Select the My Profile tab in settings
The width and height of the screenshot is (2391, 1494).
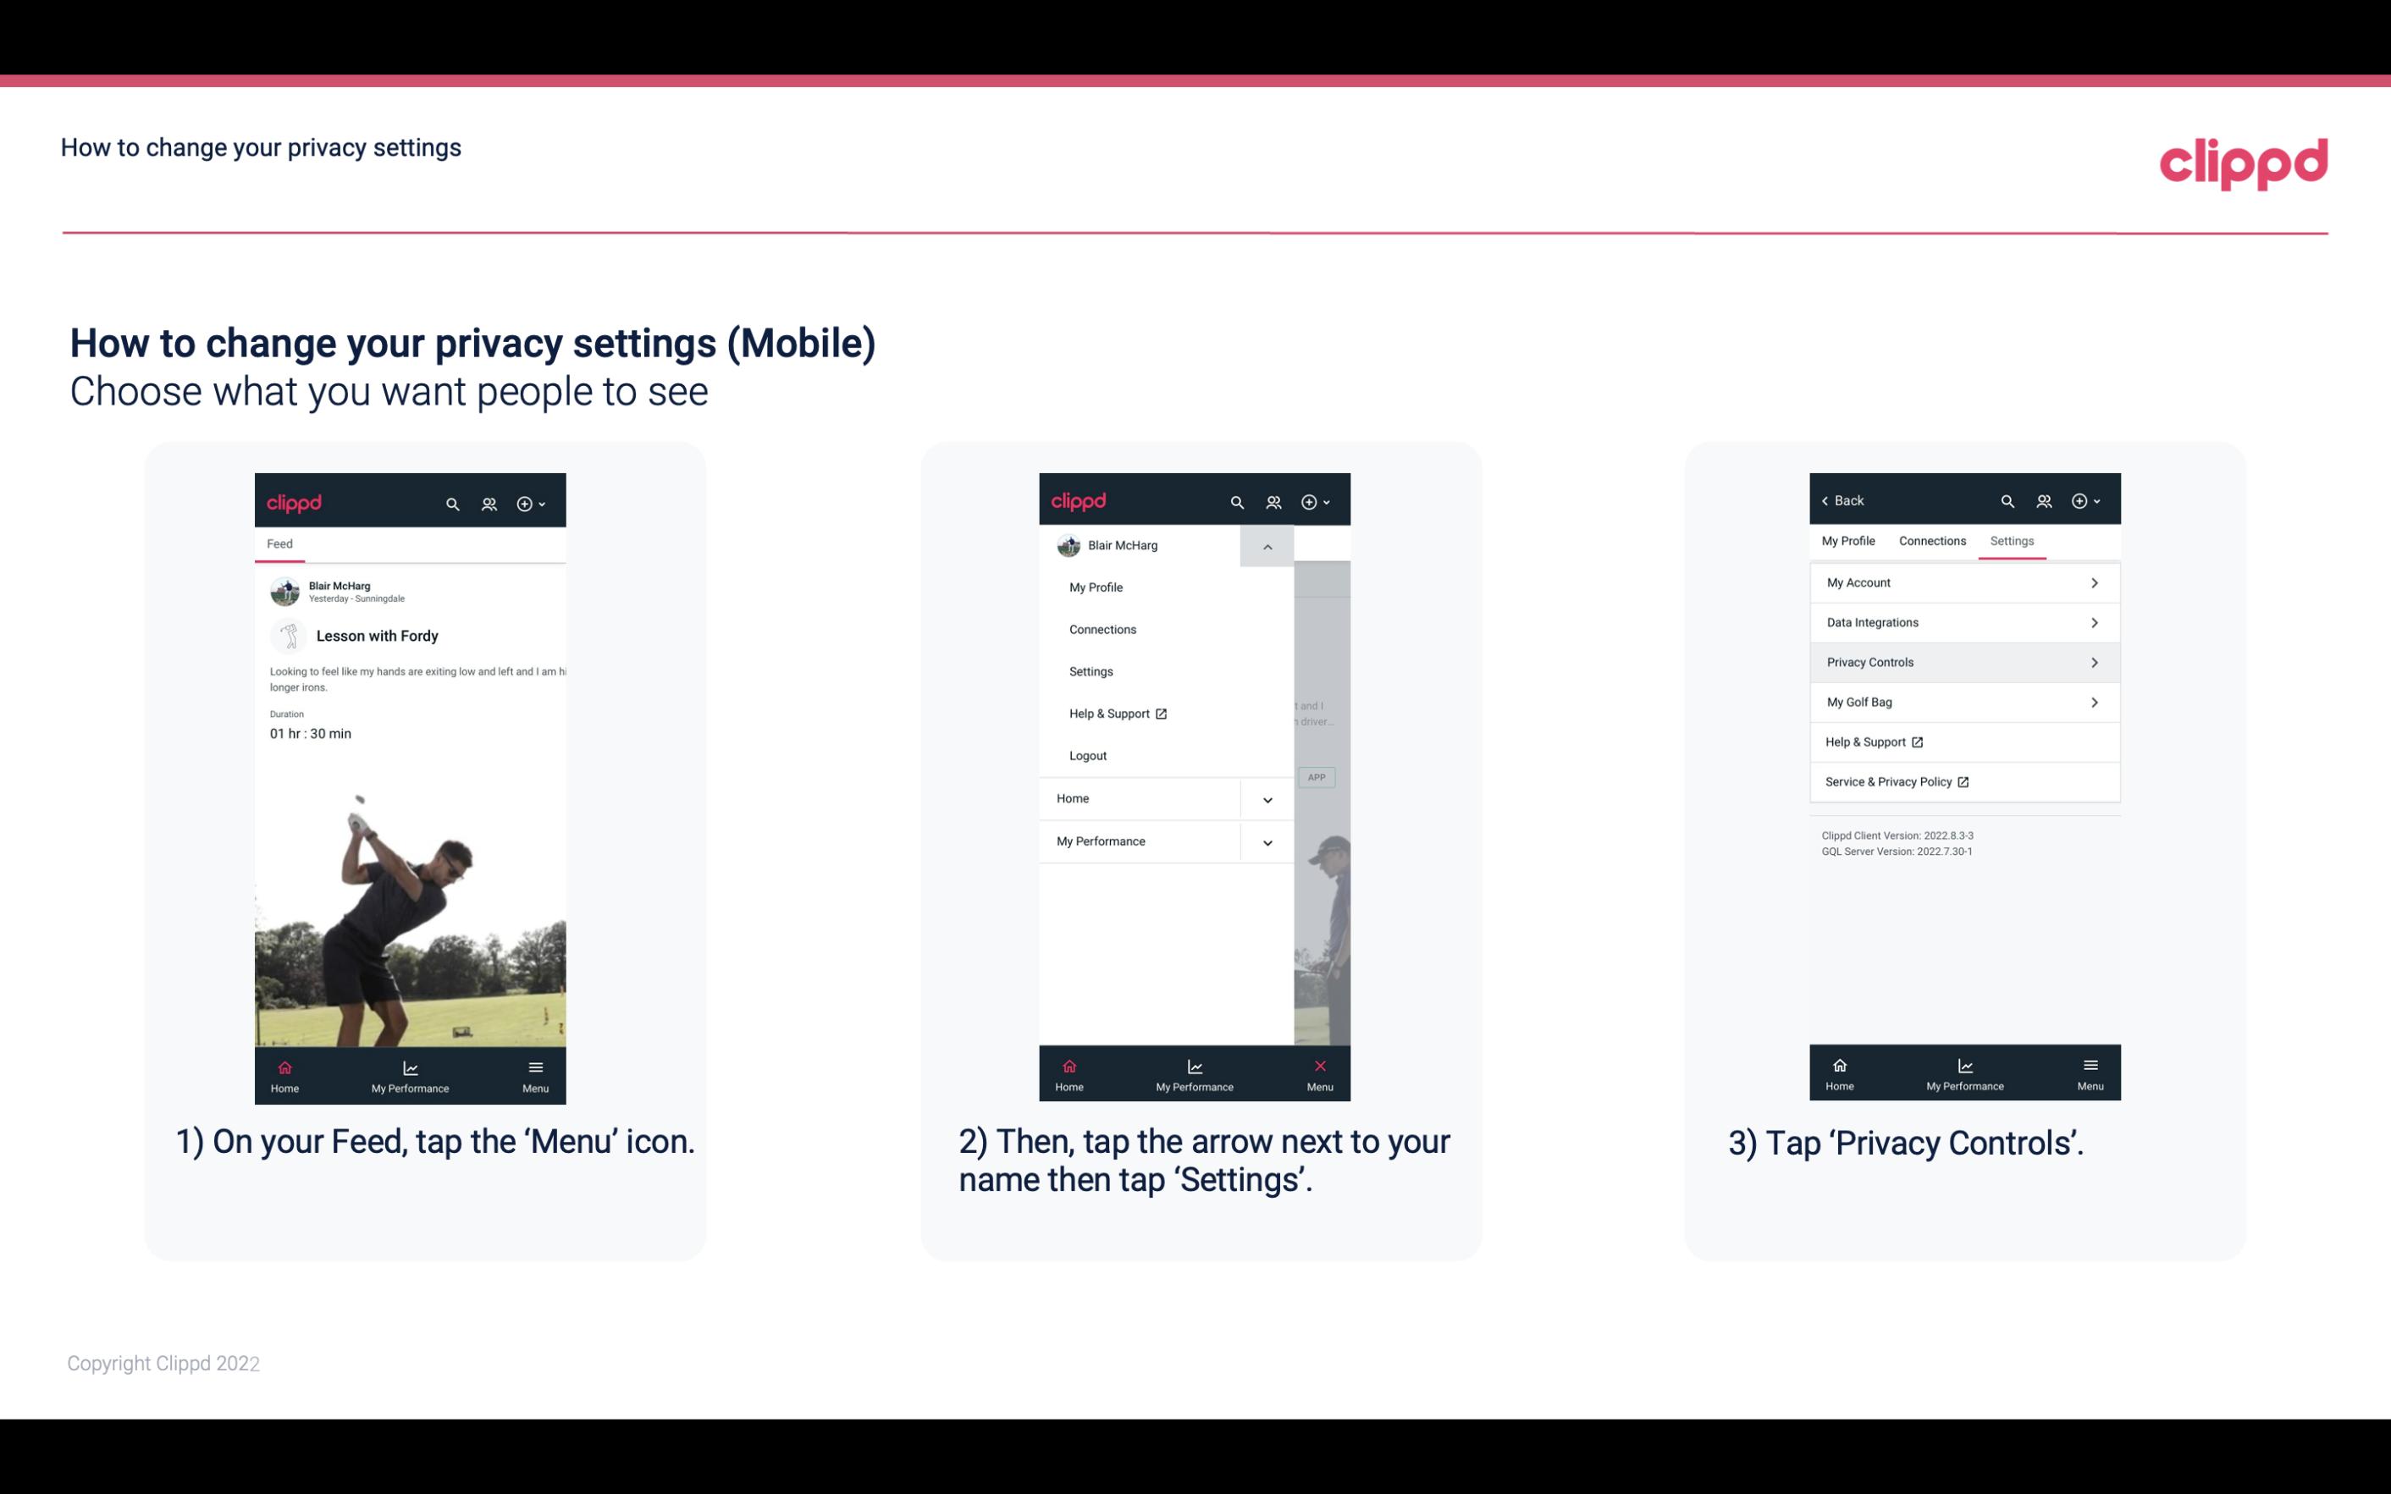point(1849,540)
